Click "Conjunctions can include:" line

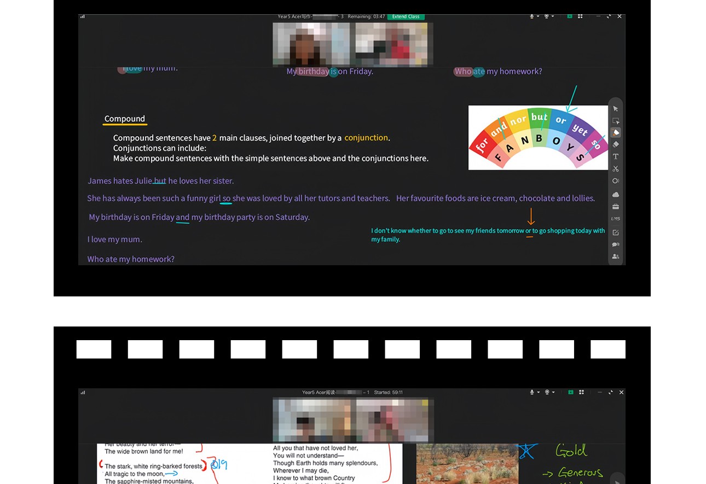(160, 148)
